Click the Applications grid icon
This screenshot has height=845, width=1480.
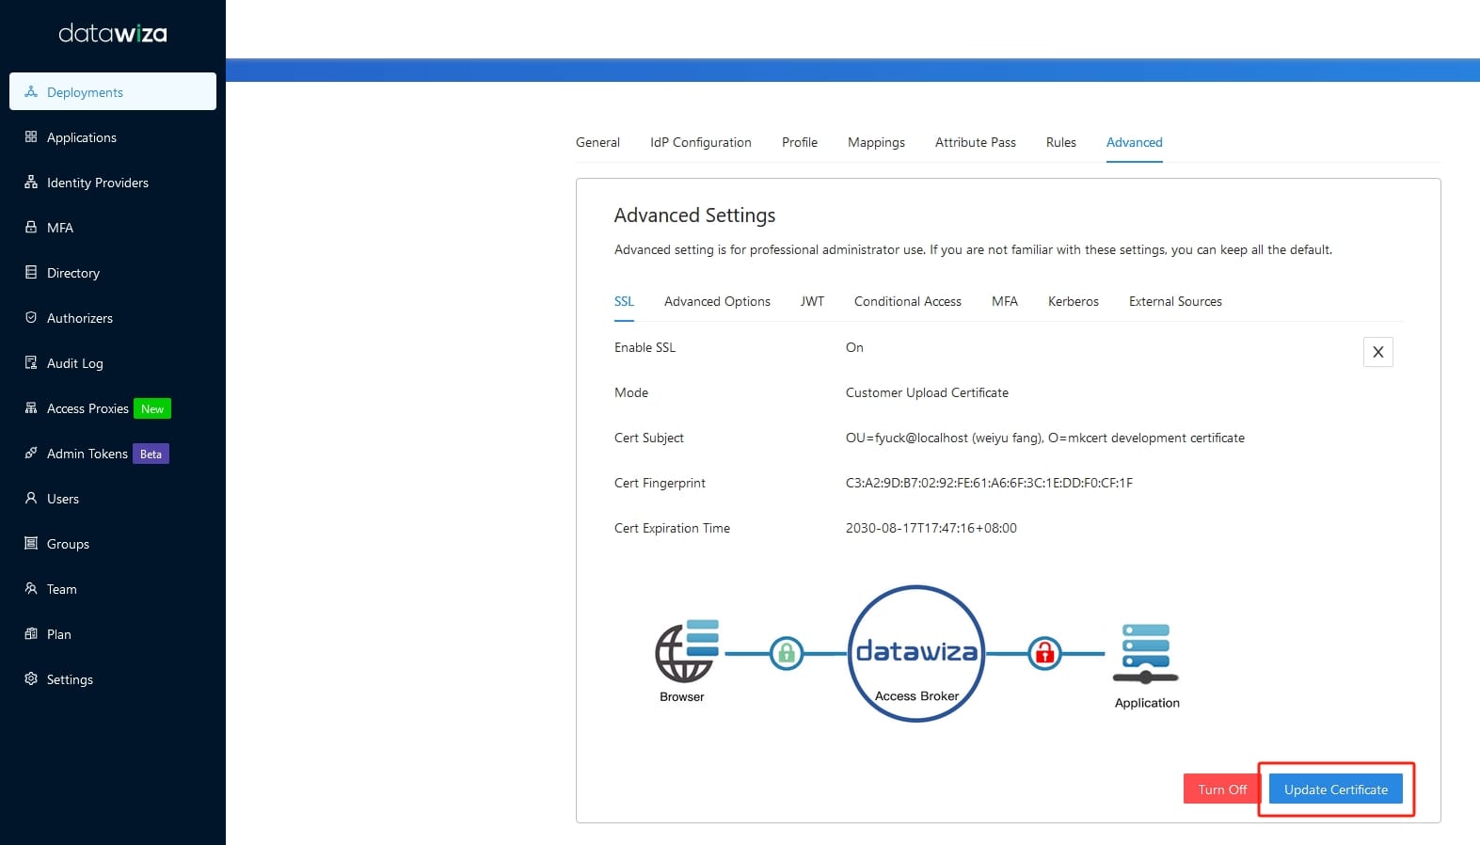(31, 136)
